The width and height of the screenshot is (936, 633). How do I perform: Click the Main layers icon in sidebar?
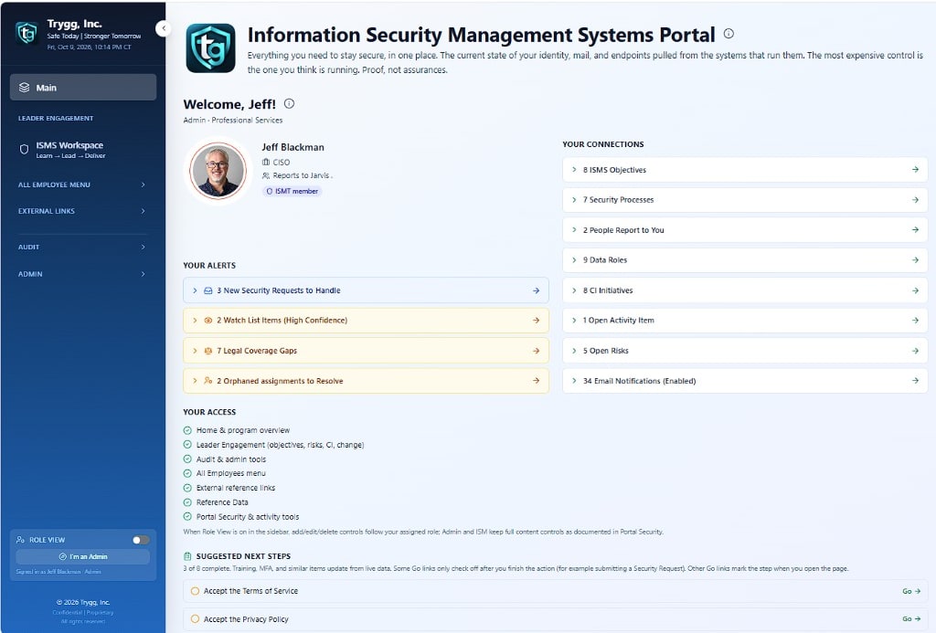pos(24,88)
